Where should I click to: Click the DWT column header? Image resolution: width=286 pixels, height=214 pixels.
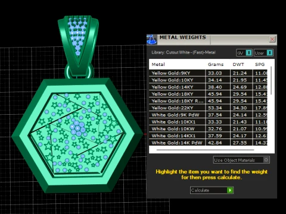click(x=238, y=64)
